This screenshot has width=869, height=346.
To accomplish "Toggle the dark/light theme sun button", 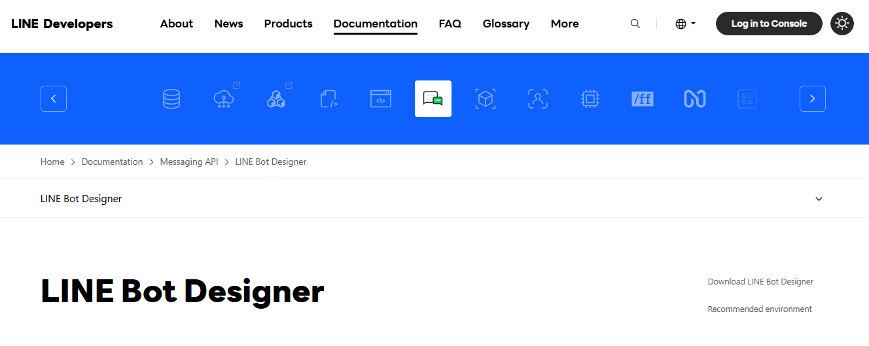I will point(842,24).
